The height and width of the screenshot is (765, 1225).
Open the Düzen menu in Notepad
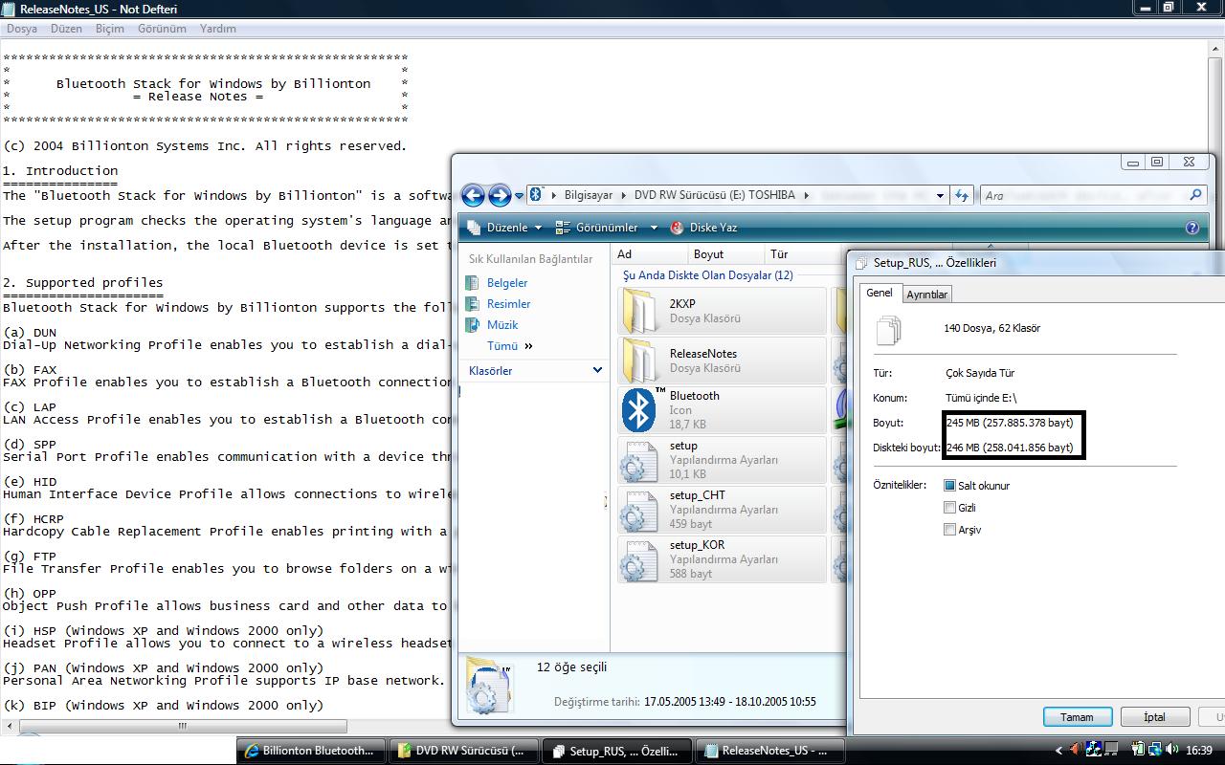pyautogui.click(x=66, y=29)
